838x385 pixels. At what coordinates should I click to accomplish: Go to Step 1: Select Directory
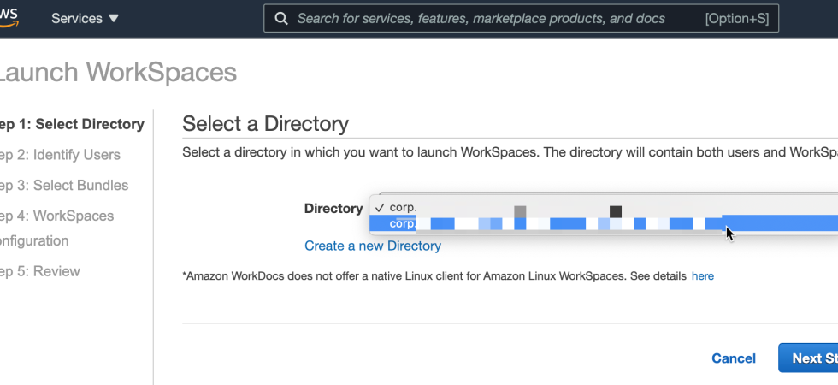(x=72, y=124)
